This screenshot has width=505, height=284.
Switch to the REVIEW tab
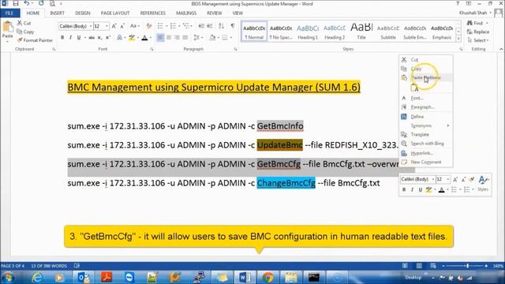(x=214, y=13)
